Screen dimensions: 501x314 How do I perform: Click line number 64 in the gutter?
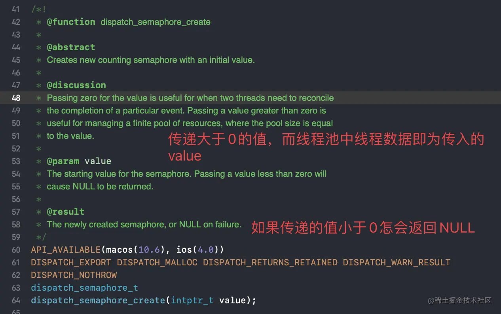tap(16, 300)
